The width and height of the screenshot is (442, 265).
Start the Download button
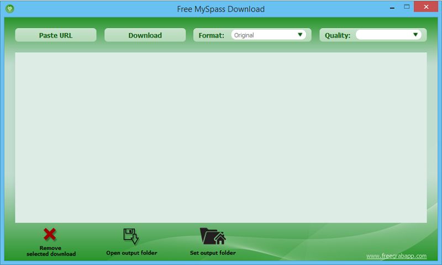coord(145,35)
